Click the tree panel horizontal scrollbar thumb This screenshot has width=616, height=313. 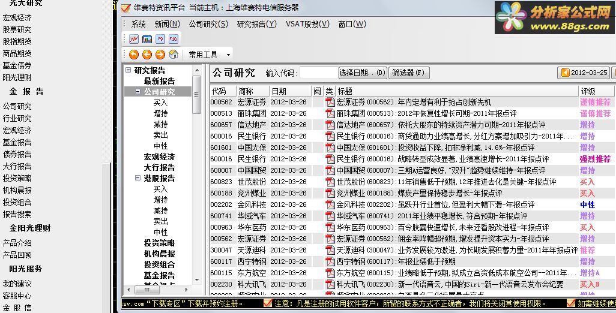(147, 290)
